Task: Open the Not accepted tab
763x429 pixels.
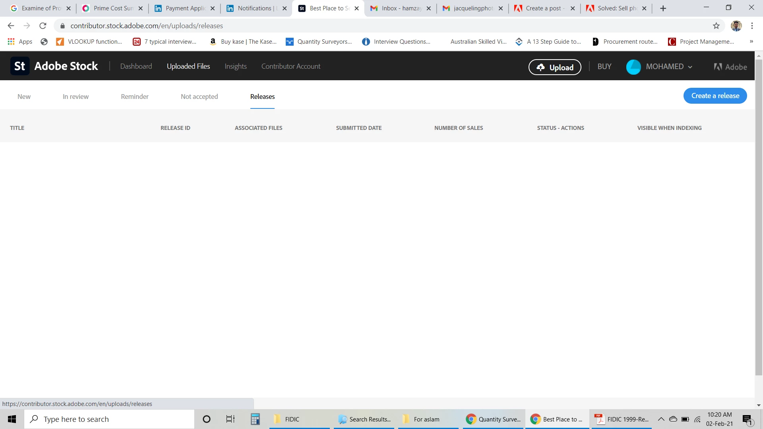Action: (199, 97)
